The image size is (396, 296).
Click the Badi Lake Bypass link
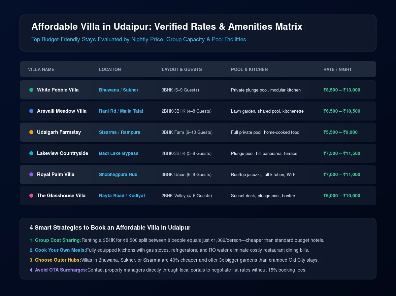(119, 153)
